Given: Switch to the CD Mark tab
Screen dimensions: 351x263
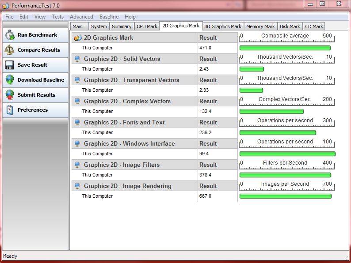Looking at the screenshot, I should 314,26.
